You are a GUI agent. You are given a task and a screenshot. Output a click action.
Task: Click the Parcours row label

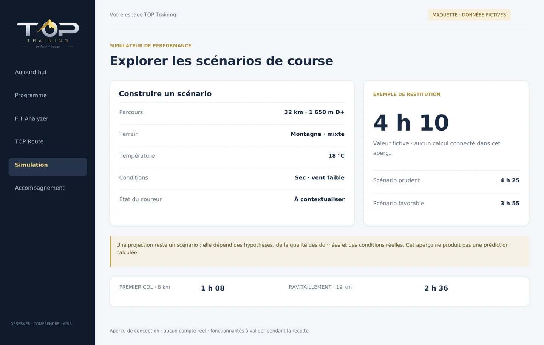click(x=131, y=112)
